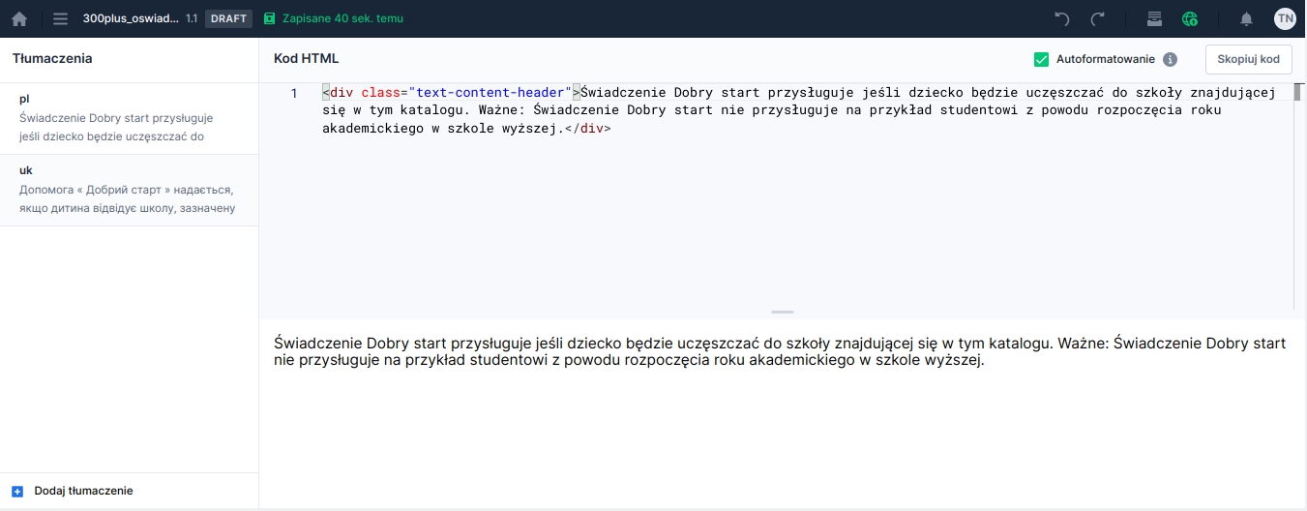Click the redo arrow icon
1307x511 pixels.
point(1098,18)
